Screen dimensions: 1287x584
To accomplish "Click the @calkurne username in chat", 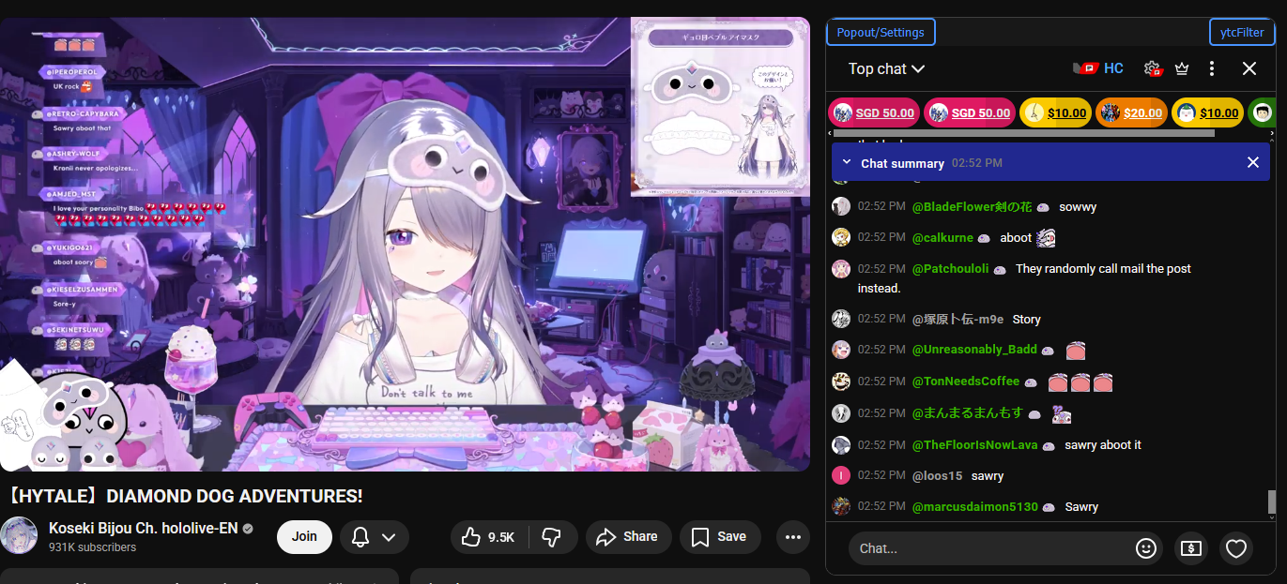I will click(x=942, y=237).
